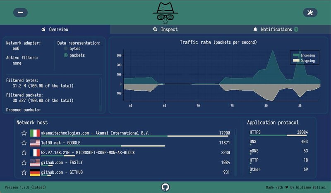
Task: Open the Inspect tab
Action: (x=165, y=30)
